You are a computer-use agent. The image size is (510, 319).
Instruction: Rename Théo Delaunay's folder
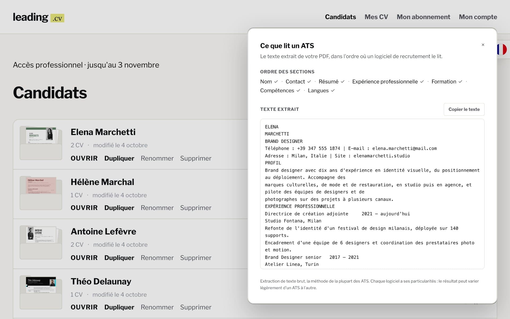157,307
